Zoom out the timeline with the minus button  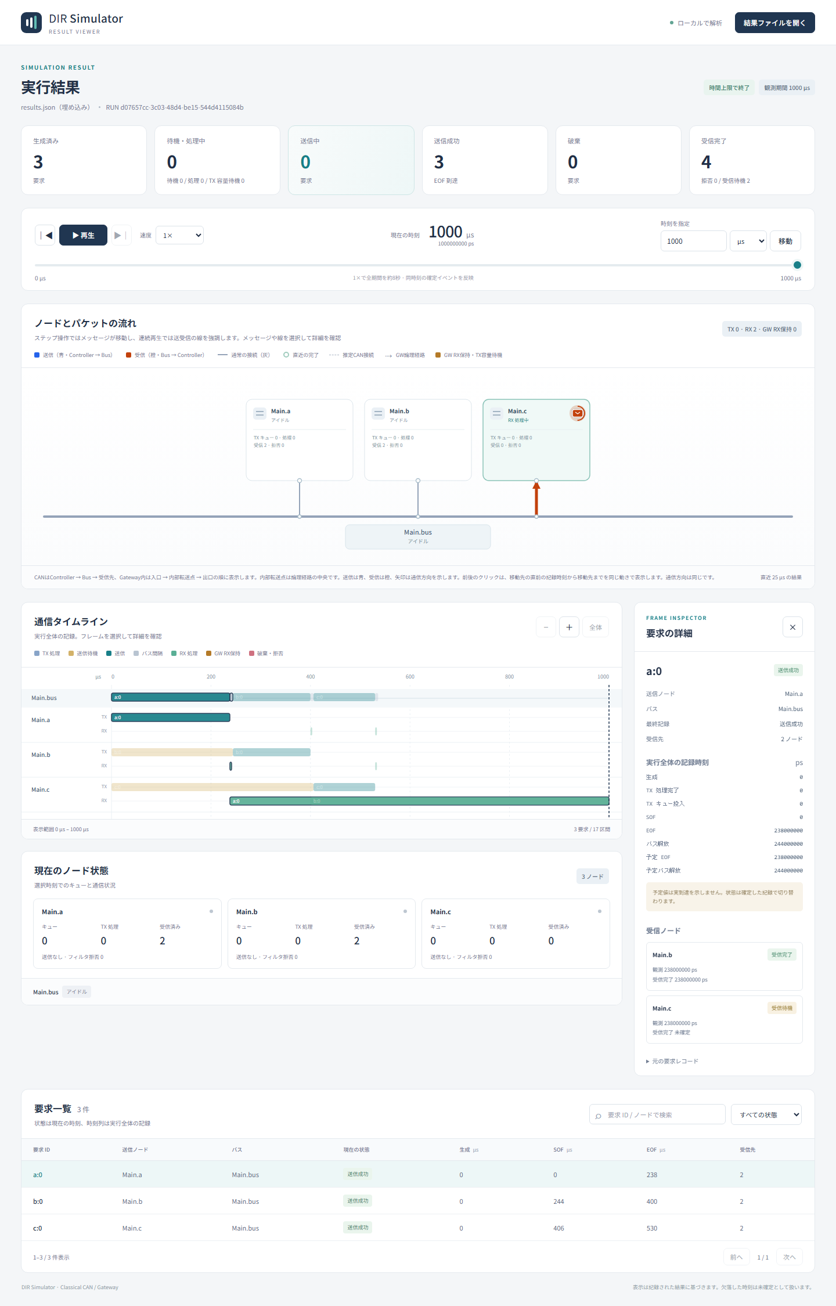click(546, 627)
